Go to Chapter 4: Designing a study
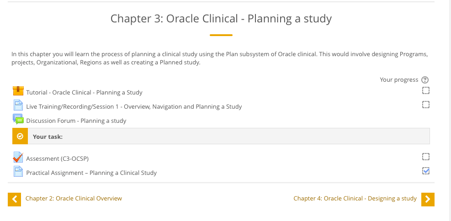The image size is (451, 221). click(x=355, y=198)
